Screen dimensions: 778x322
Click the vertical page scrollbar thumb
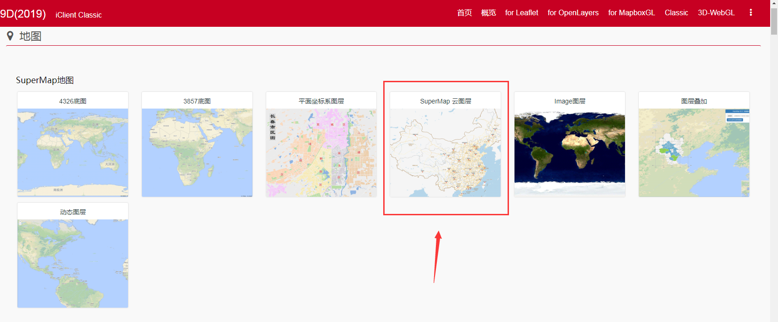774,21
